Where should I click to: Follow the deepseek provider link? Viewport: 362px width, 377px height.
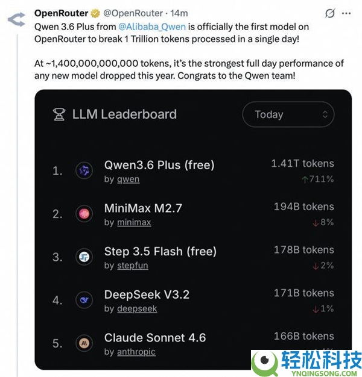pyautogui.click(x=136, y=309)
